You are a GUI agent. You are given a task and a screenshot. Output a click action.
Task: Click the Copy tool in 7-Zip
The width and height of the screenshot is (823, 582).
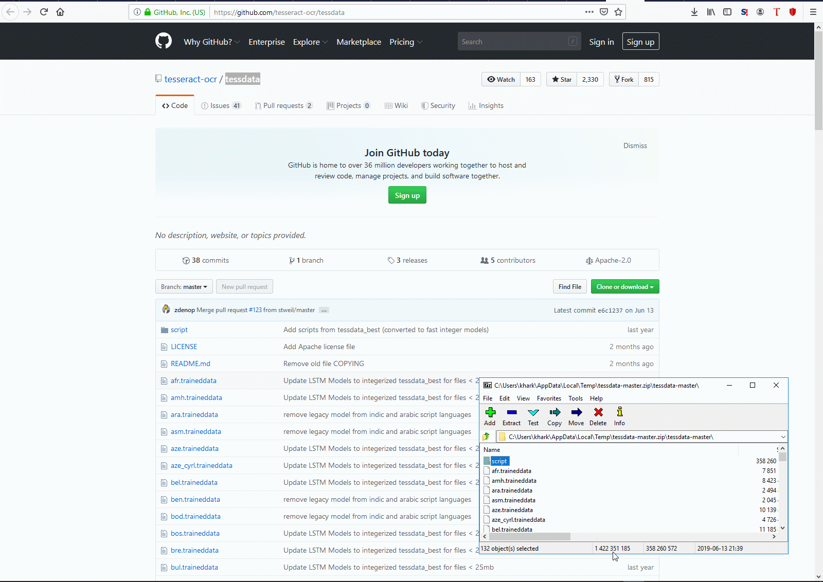pyautogui.click(x=554, y=416)
